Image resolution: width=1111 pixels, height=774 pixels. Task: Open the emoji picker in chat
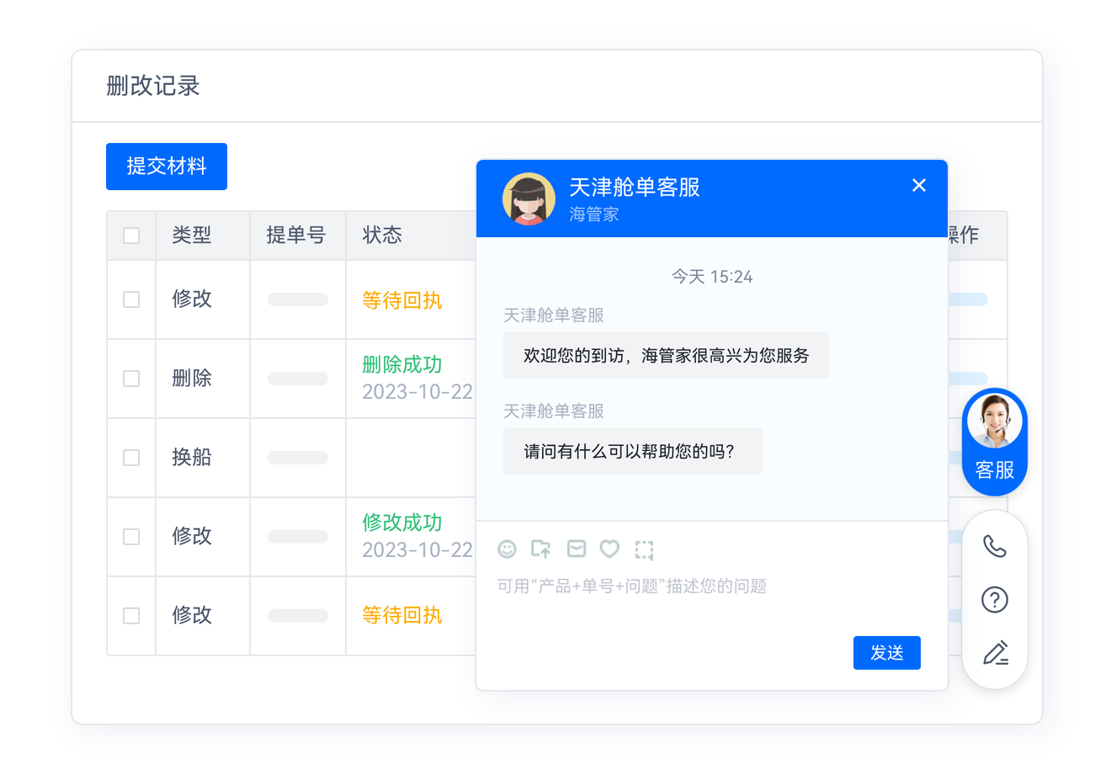[508, 549]
